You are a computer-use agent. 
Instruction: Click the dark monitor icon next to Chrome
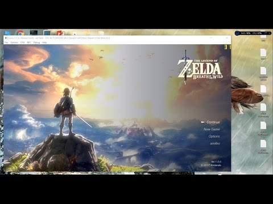34,33
